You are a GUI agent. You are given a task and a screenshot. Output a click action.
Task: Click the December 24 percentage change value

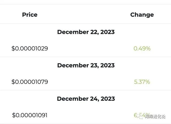[x=137, y=115]
